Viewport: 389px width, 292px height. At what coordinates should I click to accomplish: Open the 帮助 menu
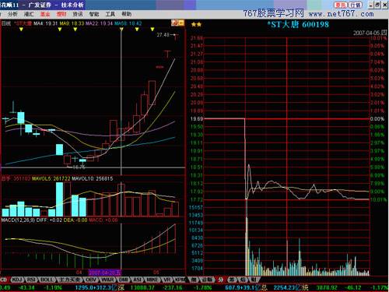coord(126,14)
